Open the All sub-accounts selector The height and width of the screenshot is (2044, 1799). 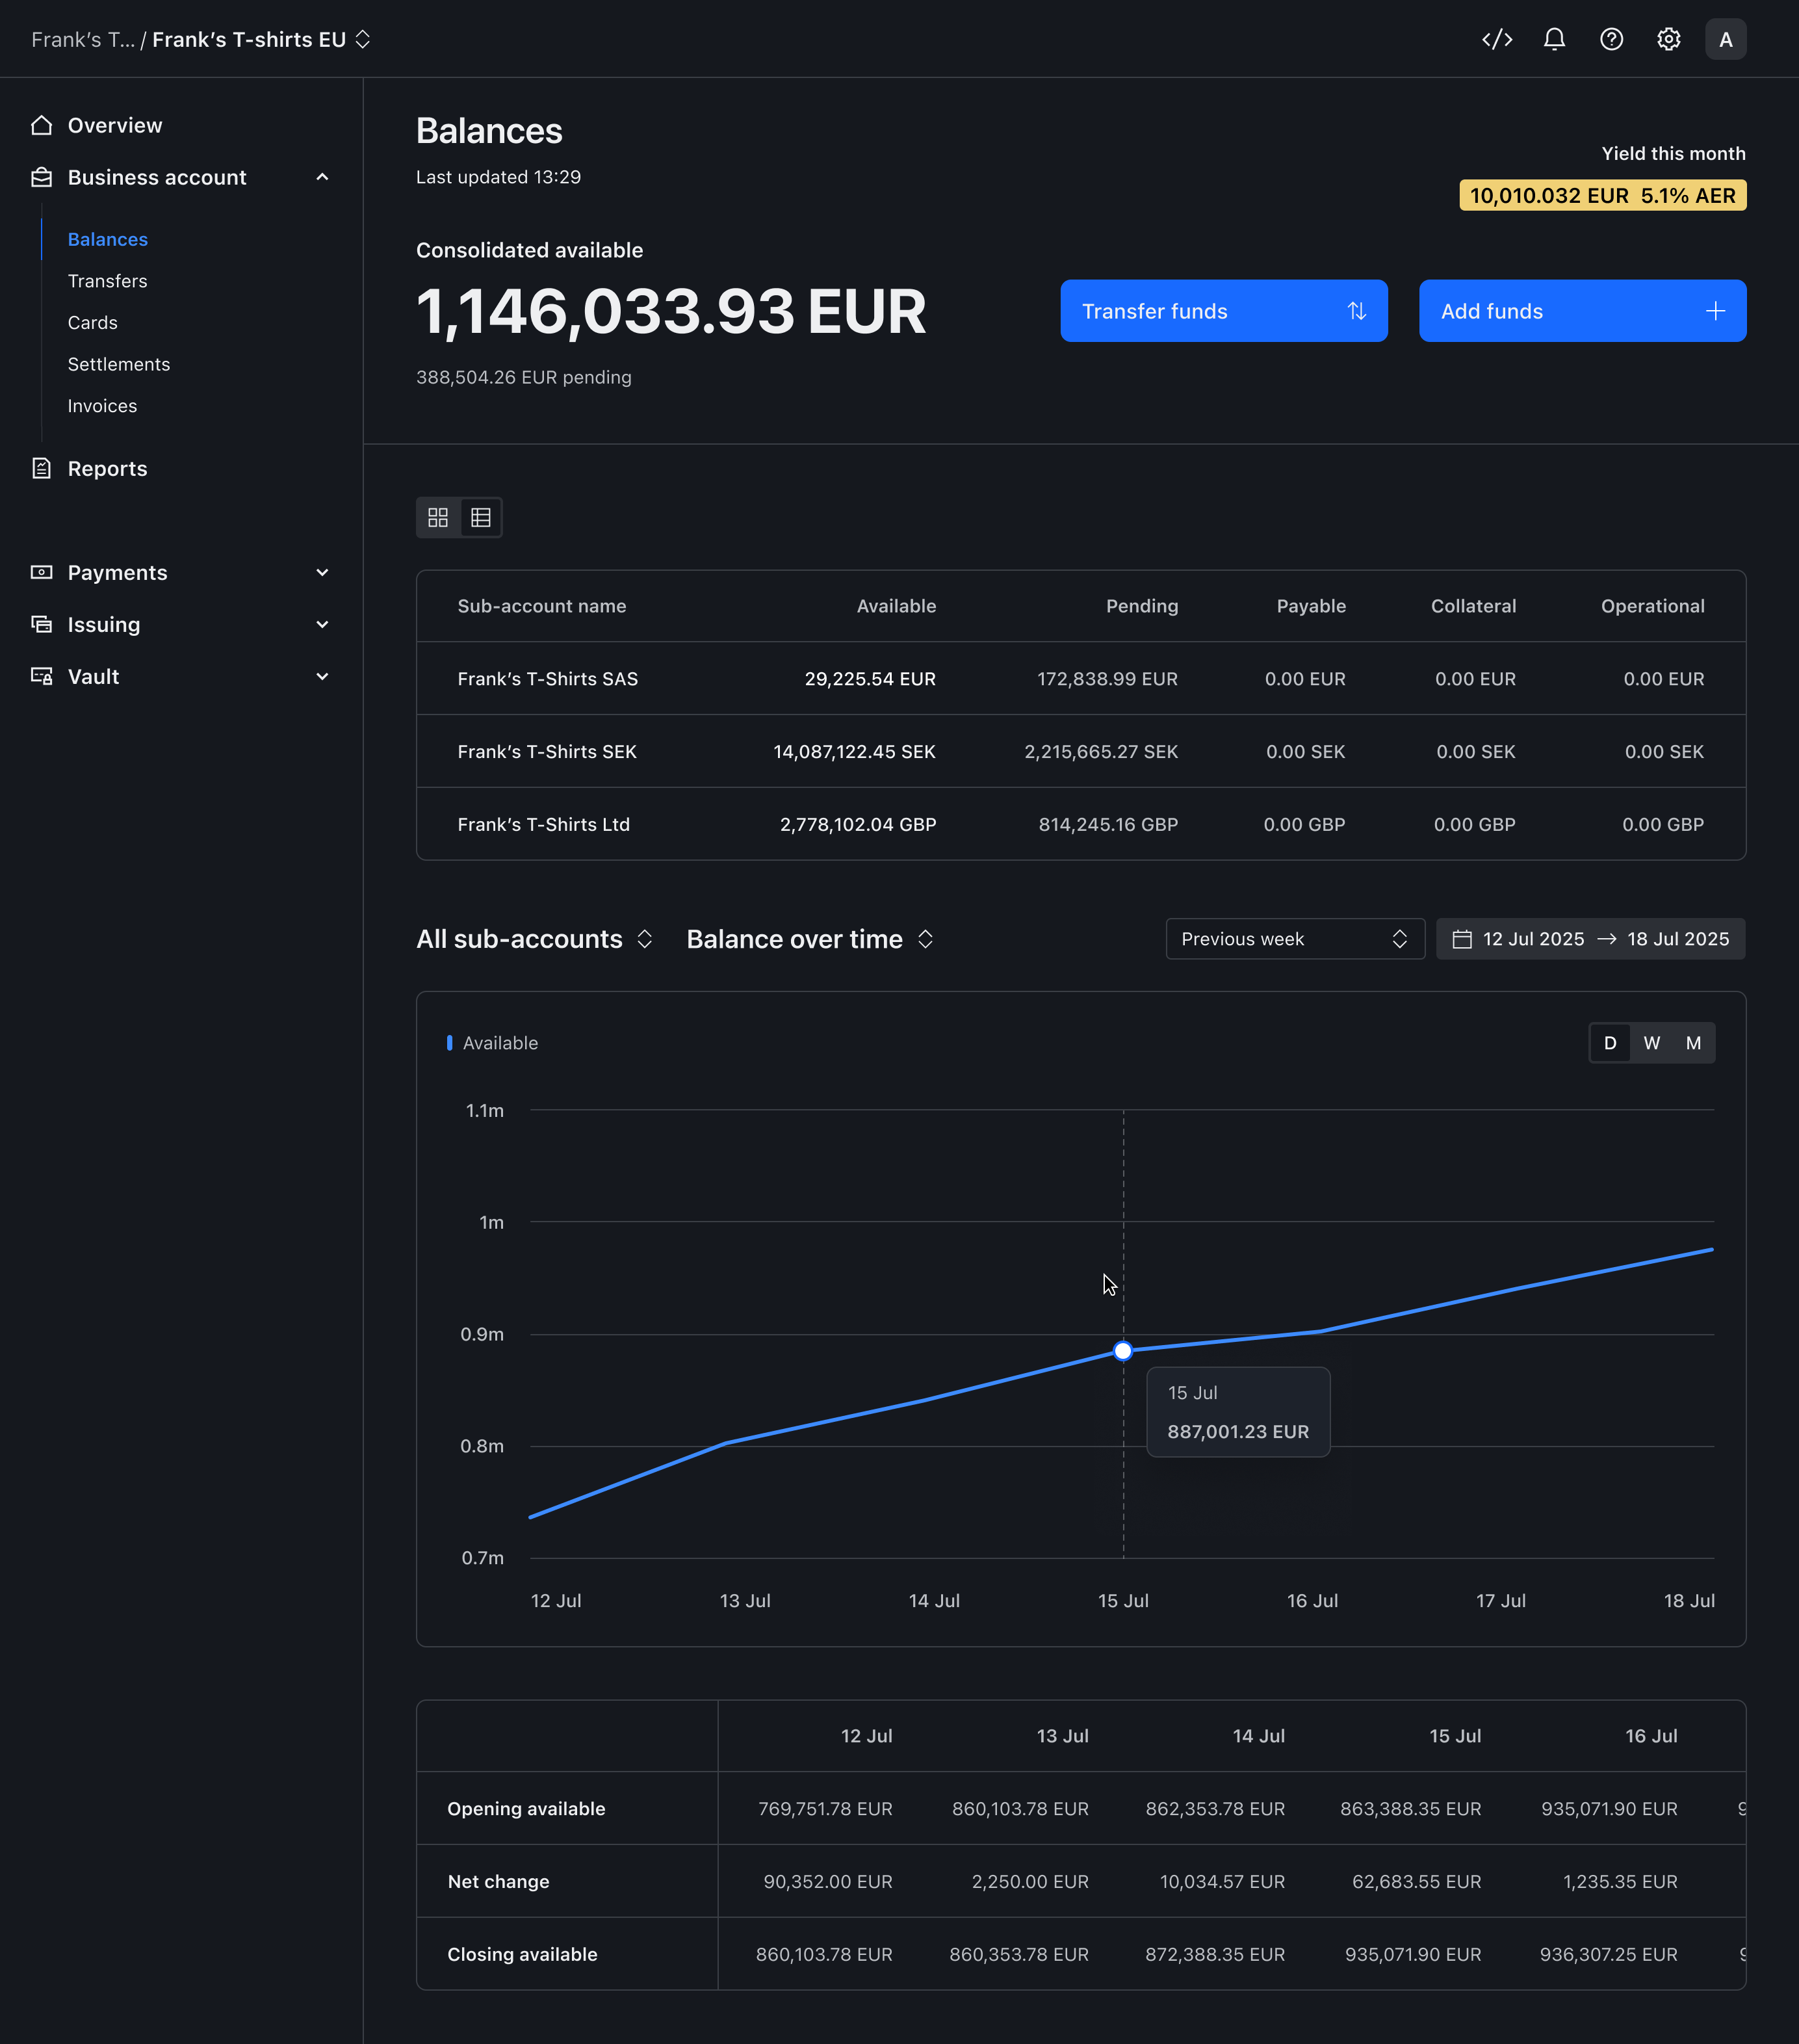535,939
